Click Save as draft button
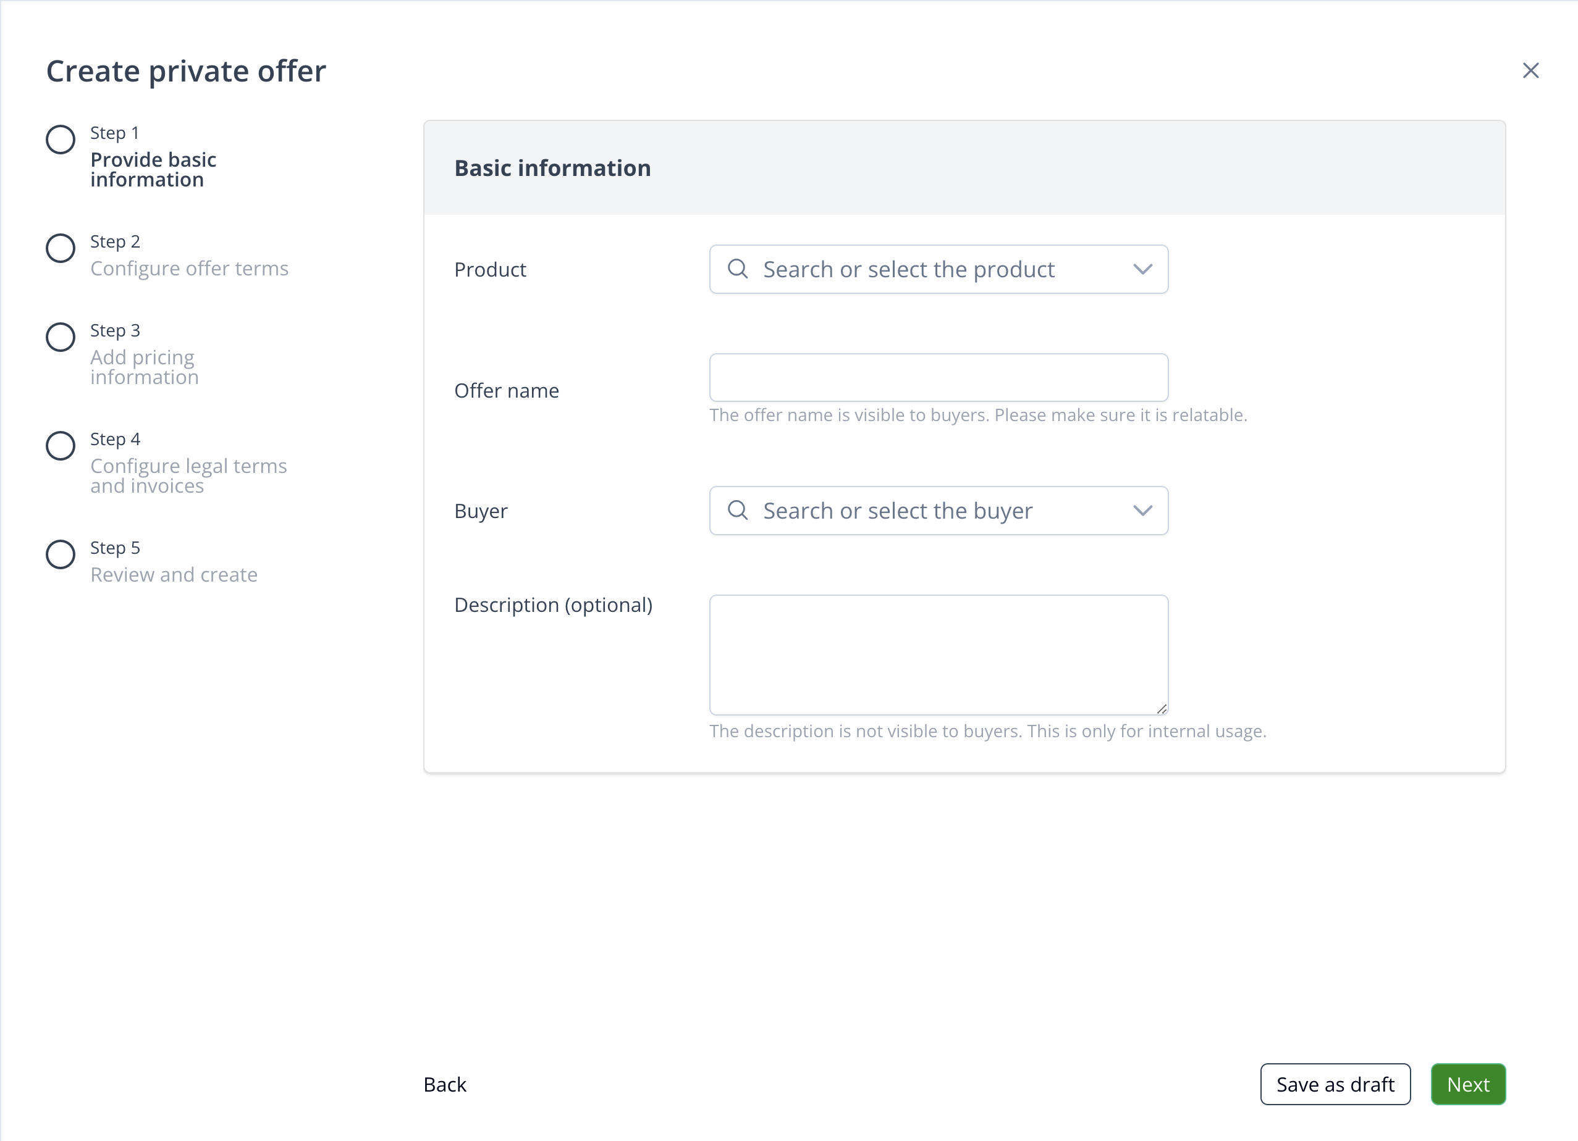This screenshot has width=1578, height=1141. (1335, 1084)
